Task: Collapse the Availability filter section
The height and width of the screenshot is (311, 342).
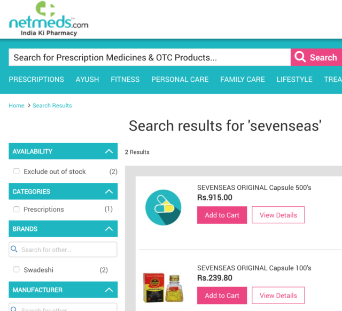Action: coord(109,152)
